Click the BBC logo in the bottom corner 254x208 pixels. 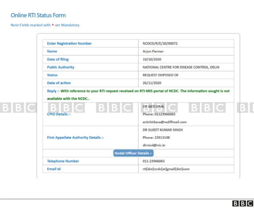242,203
